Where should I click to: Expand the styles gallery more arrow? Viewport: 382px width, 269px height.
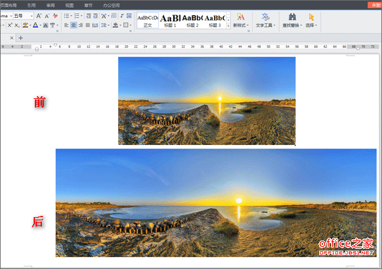tap(228, 25)
